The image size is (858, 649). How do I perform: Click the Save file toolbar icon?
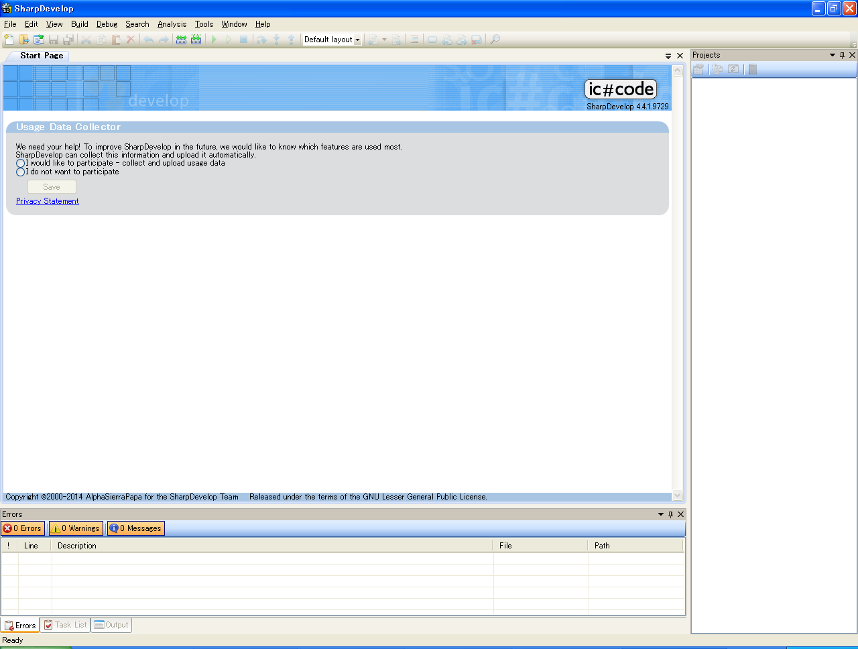click(54, 40)
